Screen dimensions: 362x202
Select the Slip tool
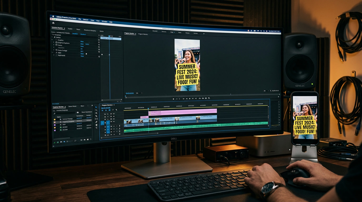click(96, 119)
